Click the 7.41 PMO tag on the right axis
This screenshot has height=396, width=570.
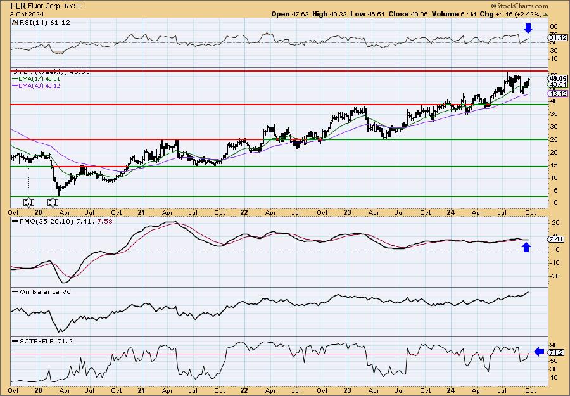(x=557, y=239)
